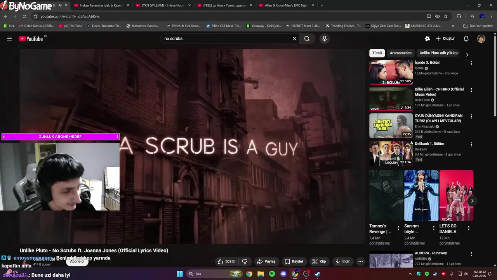Open options for İçerde 3. Bölüm
497x280 pixels.
[471, 63]
